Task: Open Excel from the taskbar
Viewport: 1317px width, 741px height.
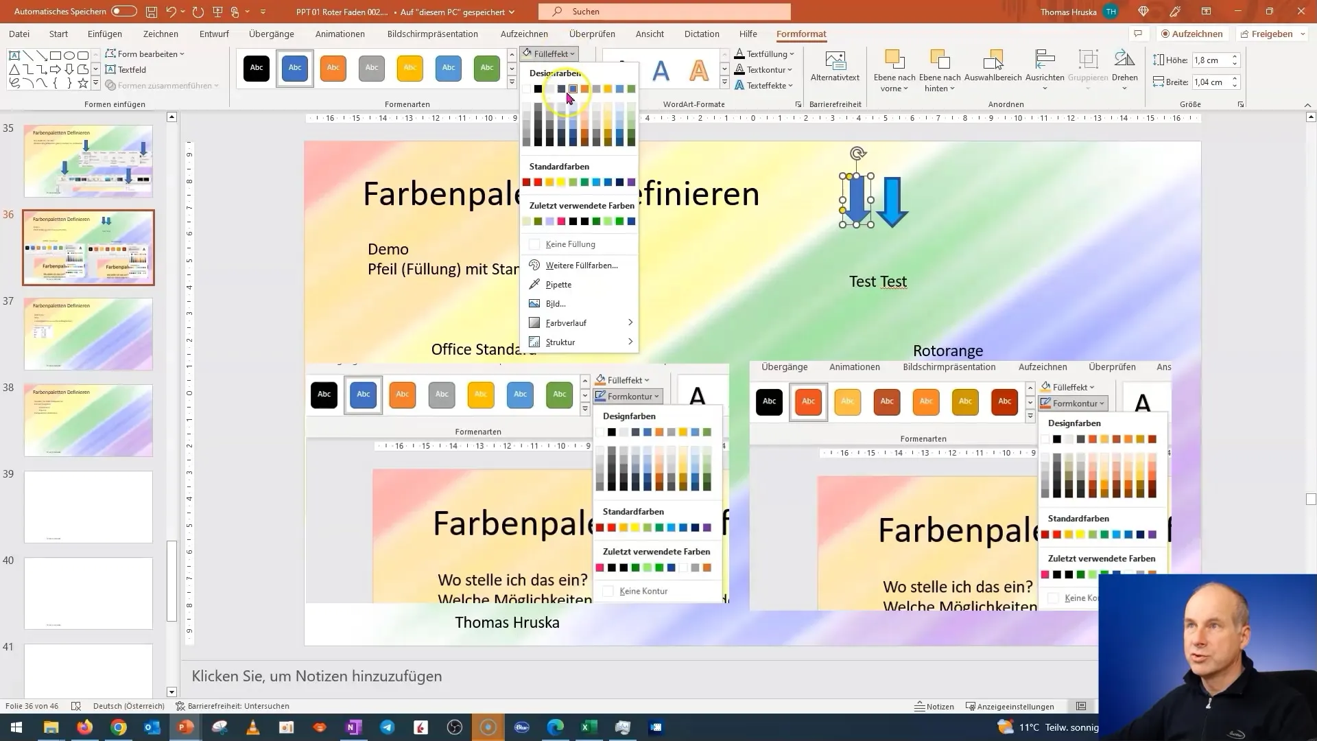Action: (589, 727)
